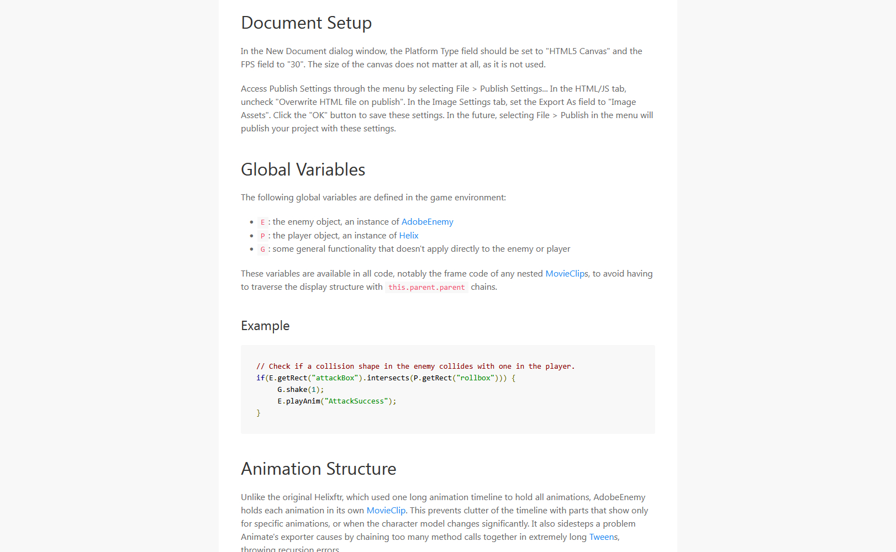Open the MovieClips link under Global Variables
Screen dimensions: 896x552
(566, 274)
